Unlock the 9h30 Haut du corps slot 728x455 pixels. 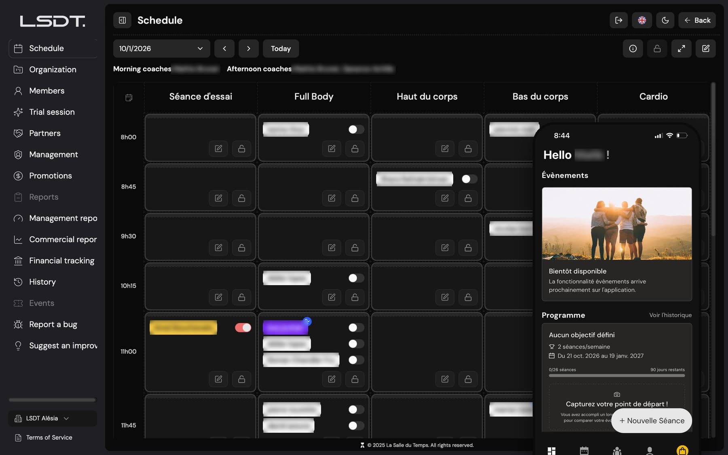(468, 248)
